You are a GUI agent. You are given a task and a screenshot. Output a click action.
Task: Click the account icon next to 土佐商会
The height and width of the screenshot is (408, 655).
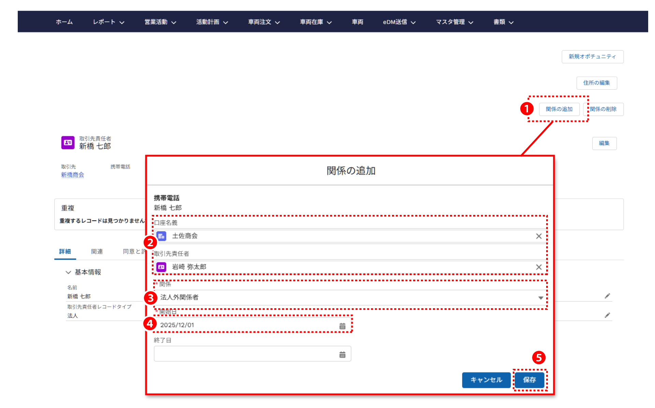point(161,236)
